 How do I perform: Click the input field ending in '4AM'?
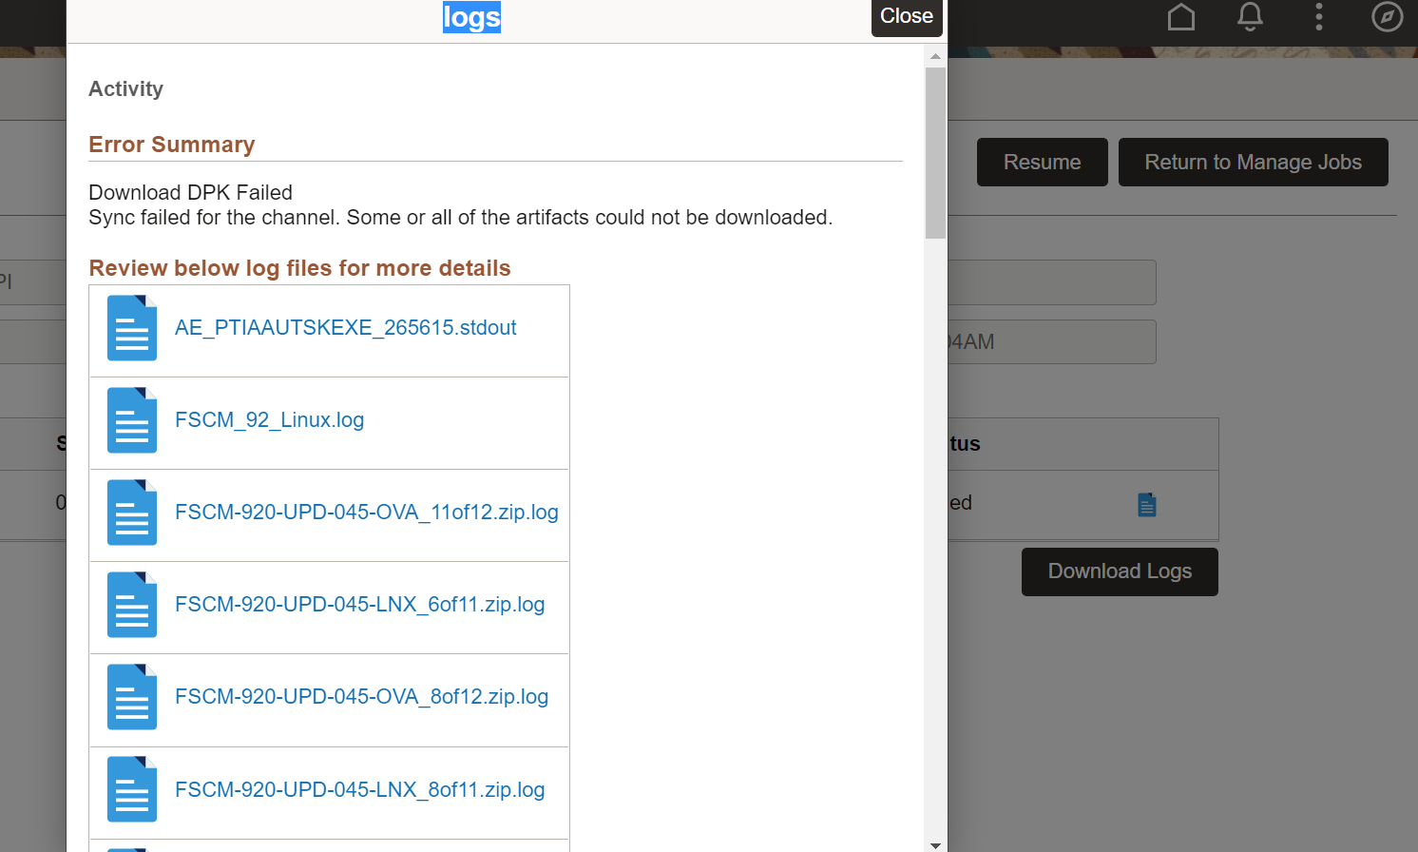click(1052, 342)
